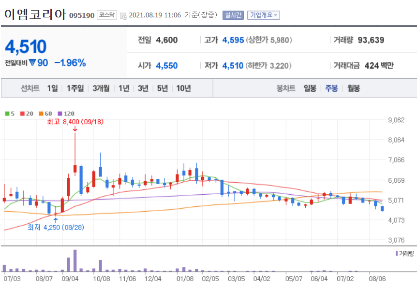Click the down-triangle change indicator icon

click(x=32, y=63)
